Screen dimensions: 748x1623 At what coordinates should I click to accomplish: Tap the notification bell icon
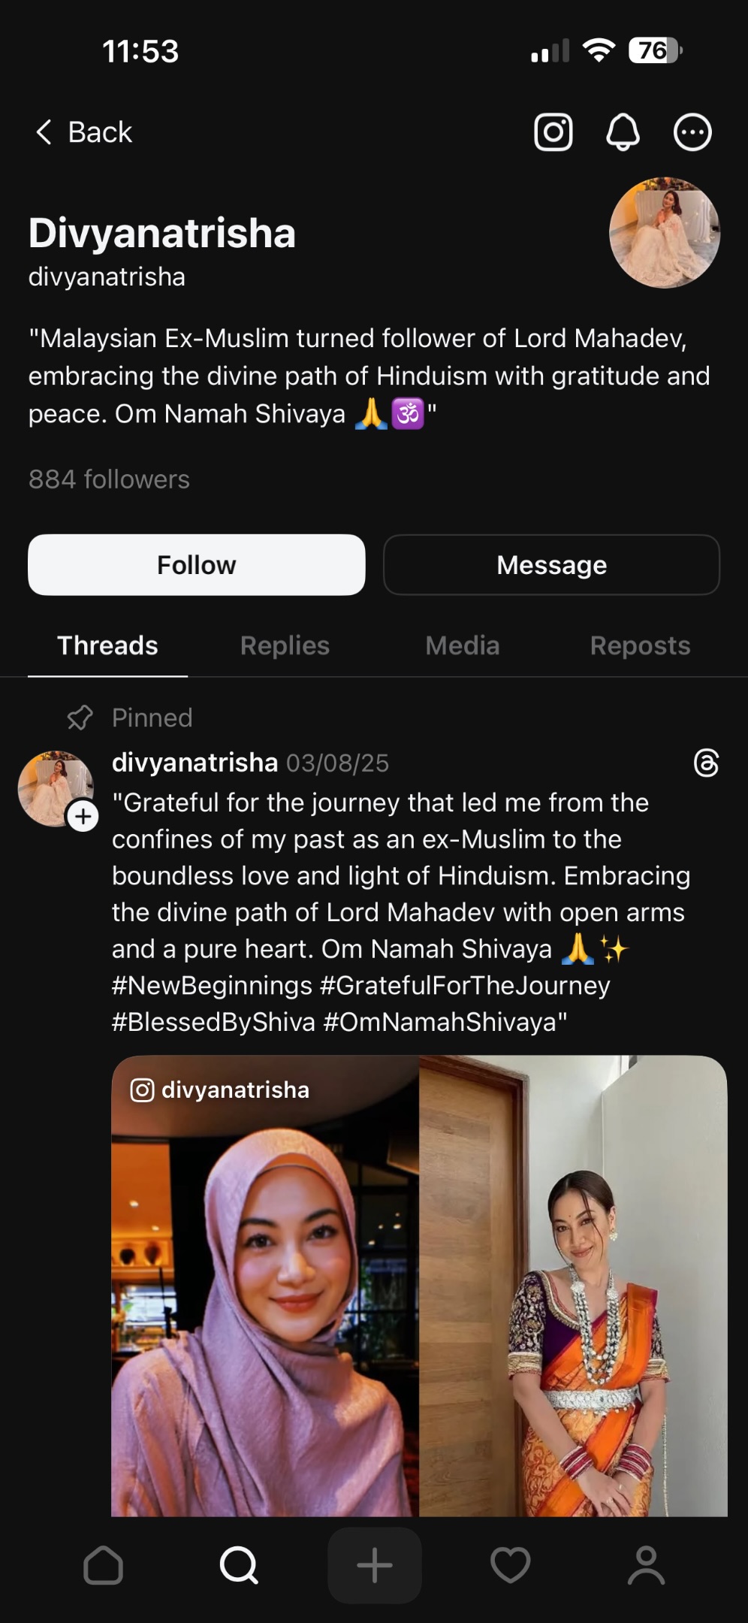pyautogui.click(x=623, y=132)
